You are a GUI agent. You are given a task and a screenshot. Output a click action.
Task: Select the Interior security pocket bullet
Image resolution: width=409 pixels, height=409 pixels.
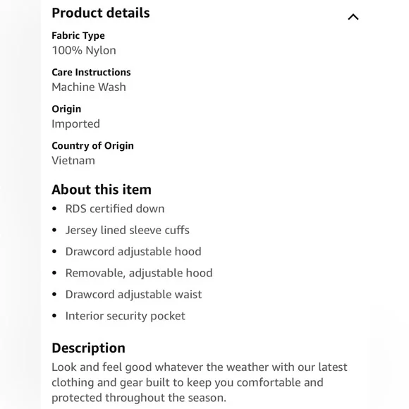[126, 316]
